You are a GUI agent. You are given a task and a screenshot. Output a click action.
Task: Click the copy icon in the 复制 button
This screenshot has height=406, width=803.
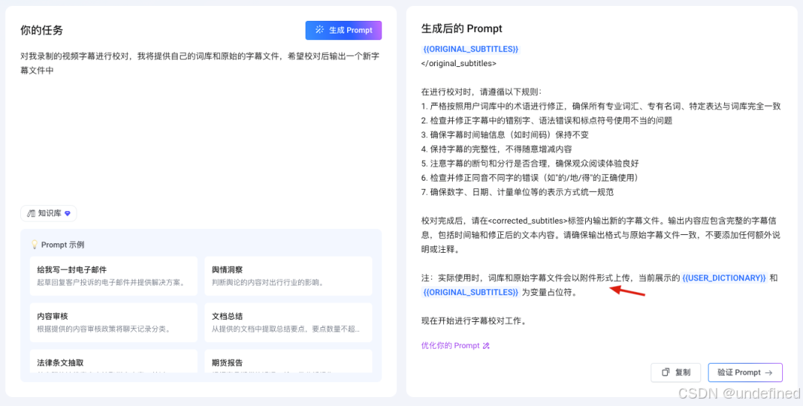pos(665,373)
